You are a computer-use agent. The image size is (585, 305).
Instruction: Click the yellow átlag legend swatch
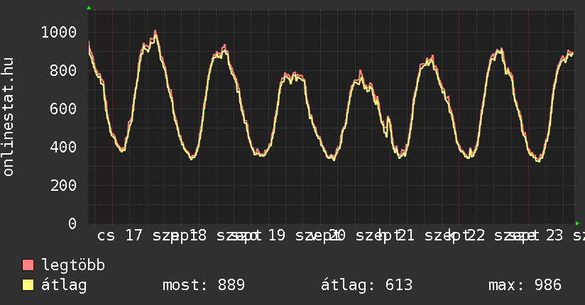[x=28, y=285]
